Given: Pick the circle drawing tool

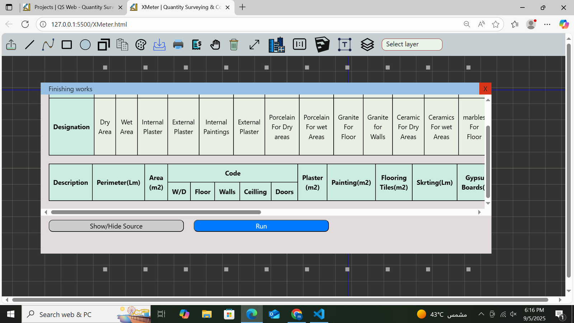Looking at the screenshot, I should [85, 45].
